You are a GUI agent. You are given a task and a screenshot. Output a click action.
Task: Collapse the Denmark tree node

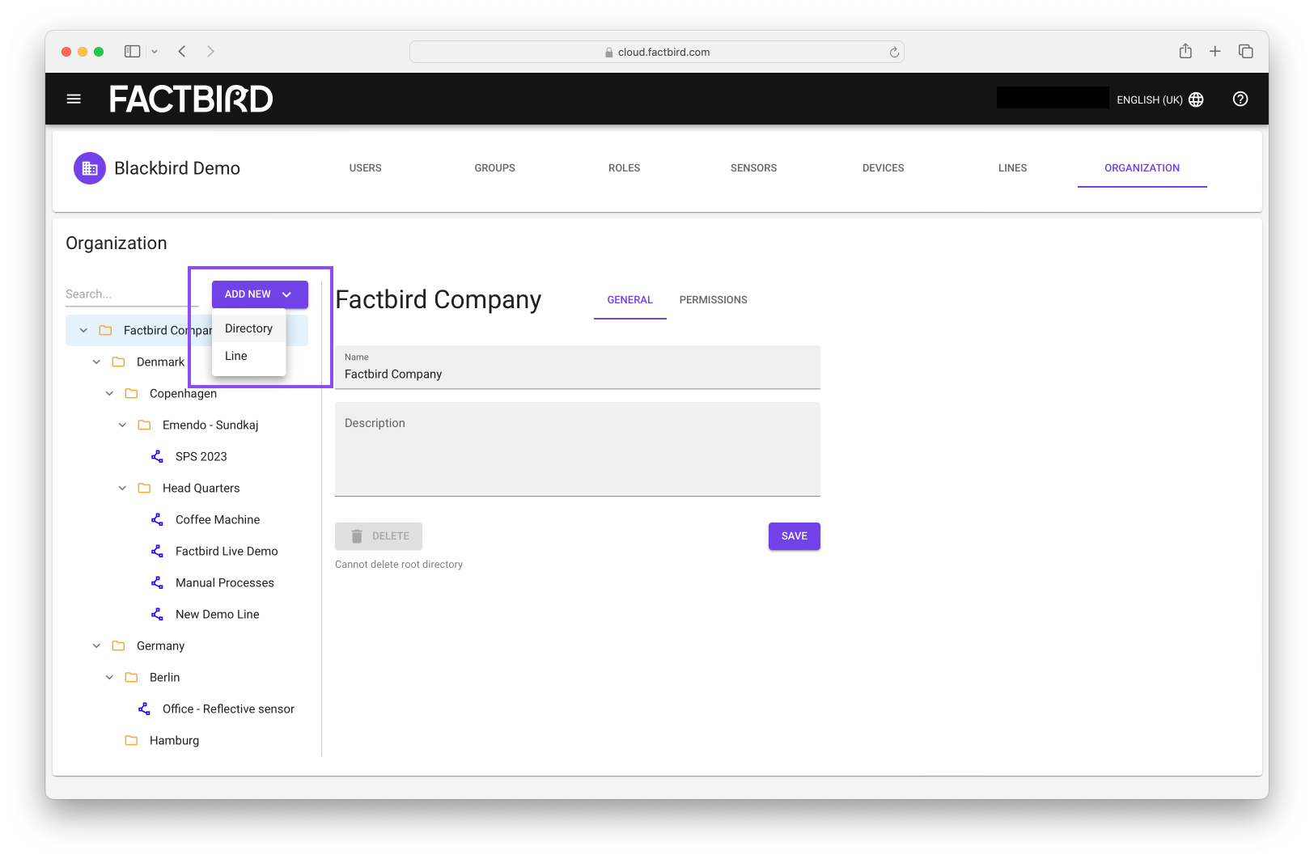click(x=96, y=362)
